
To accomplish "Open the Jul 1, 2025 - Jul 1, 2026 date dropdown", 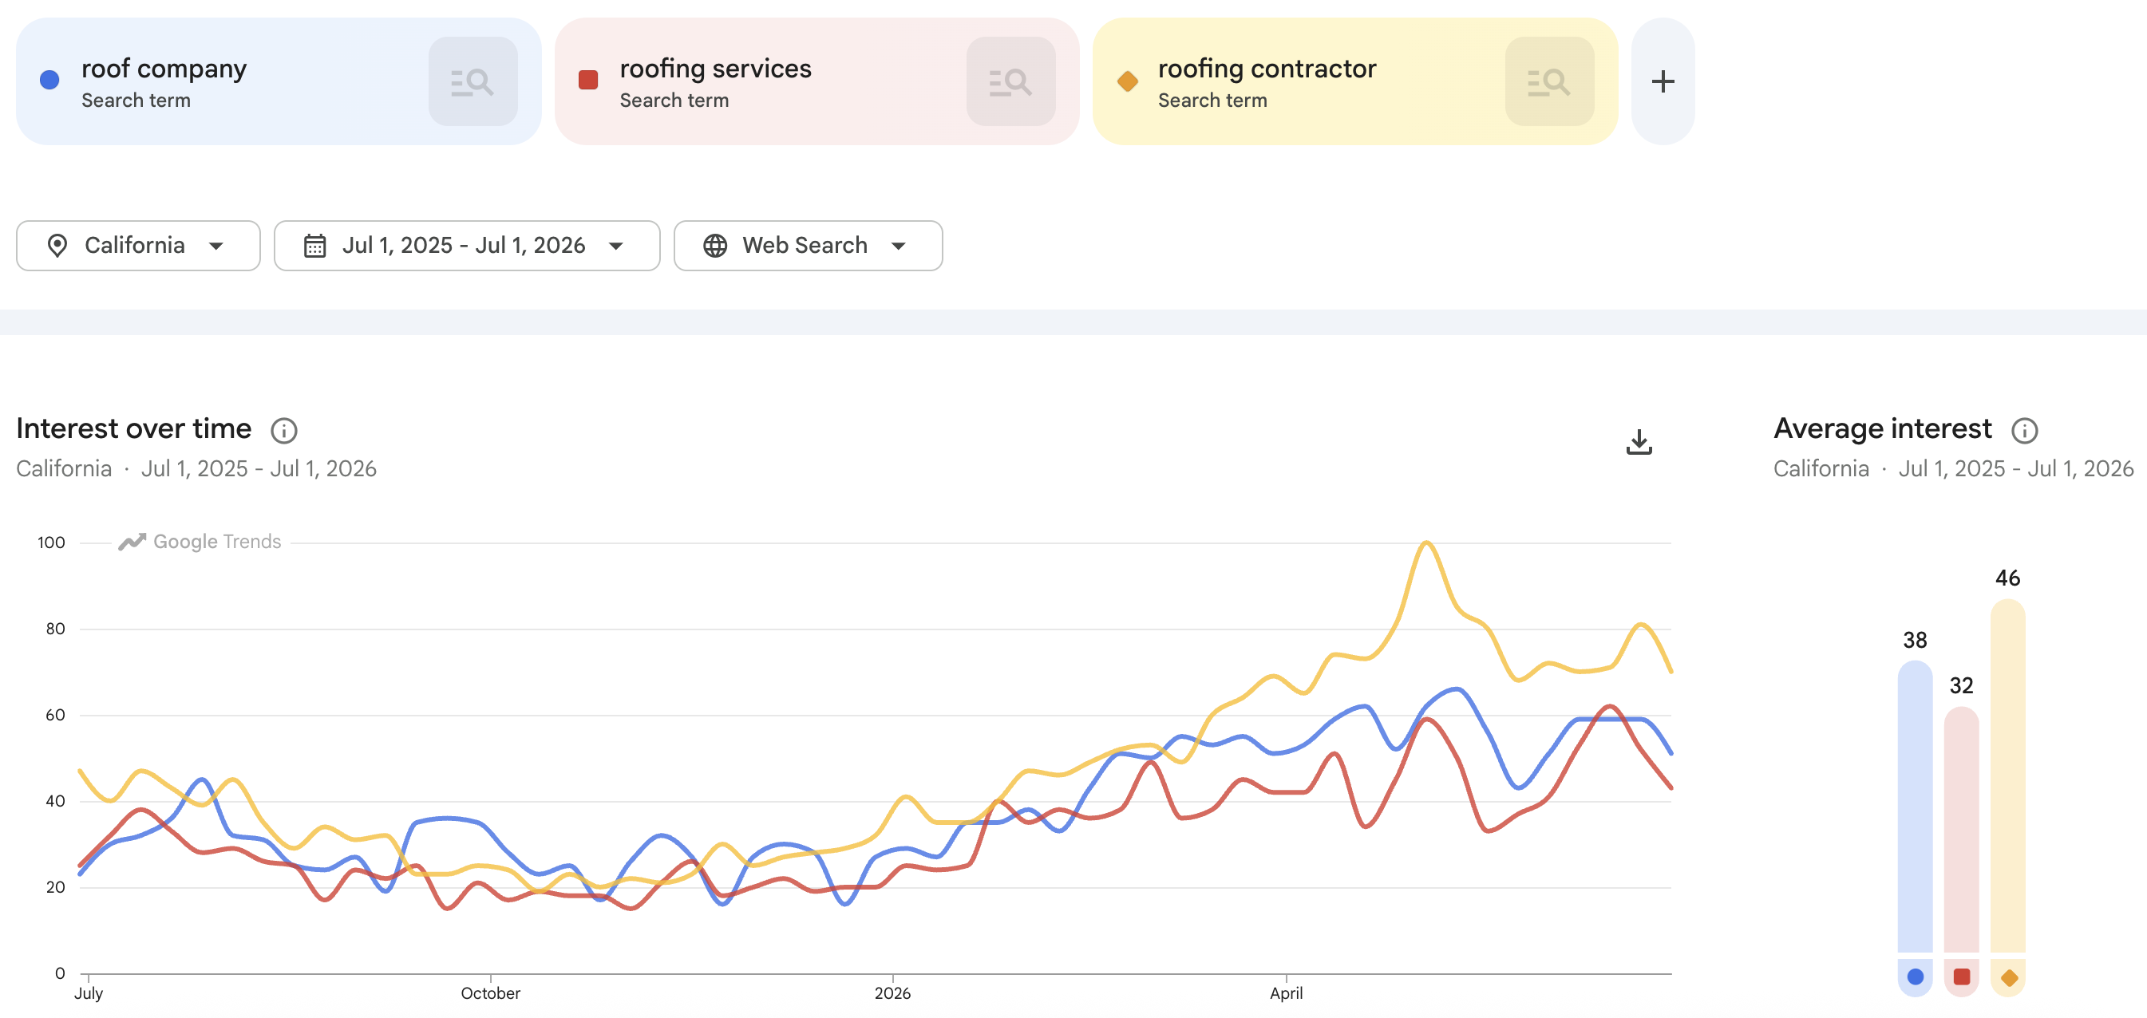I will 467,246.
